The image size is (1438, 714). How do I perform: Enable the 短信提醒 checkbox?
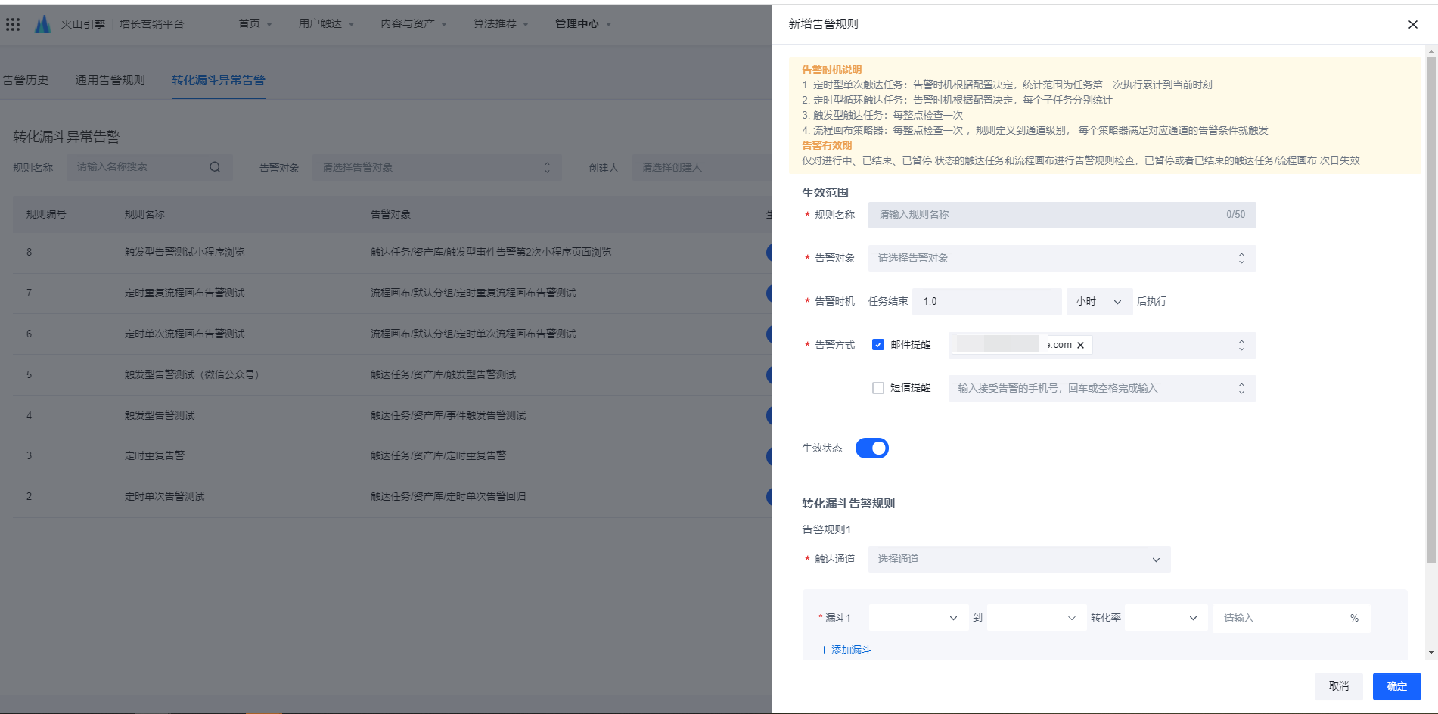point(878,388)
